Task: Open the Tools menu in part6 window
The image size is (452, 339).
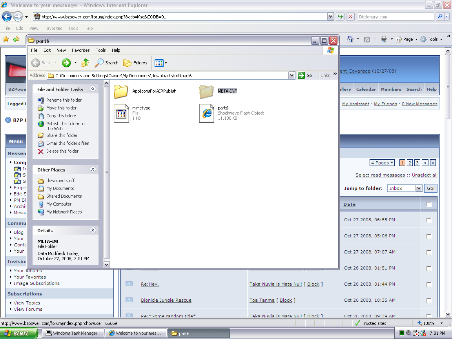Action: coord(100,50)
